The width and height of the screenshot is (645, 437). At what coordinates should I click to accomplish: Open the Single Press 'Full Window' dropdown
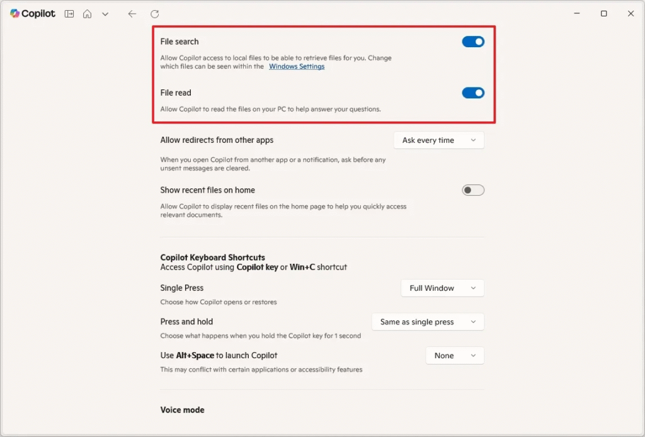[442, 288]
